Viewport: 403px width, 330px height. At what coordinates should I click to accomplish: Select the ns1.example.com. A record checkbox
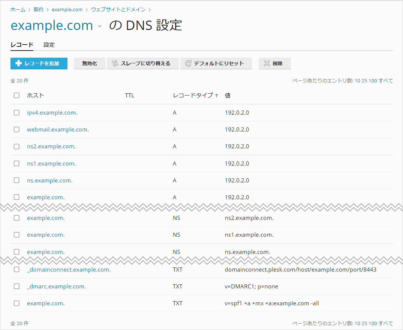tap(16, 163)
